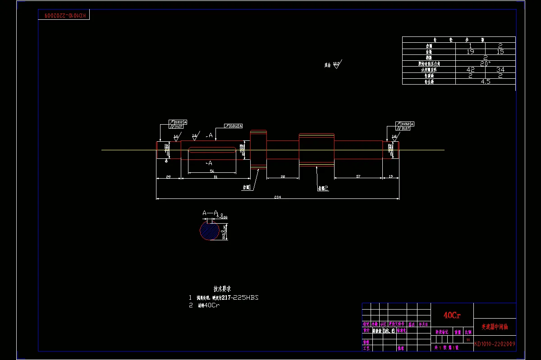Viewport: 541px width, 360px height.
Task: Click the "共 1 张 第 1 张" sheet count text
Action: 446,348
